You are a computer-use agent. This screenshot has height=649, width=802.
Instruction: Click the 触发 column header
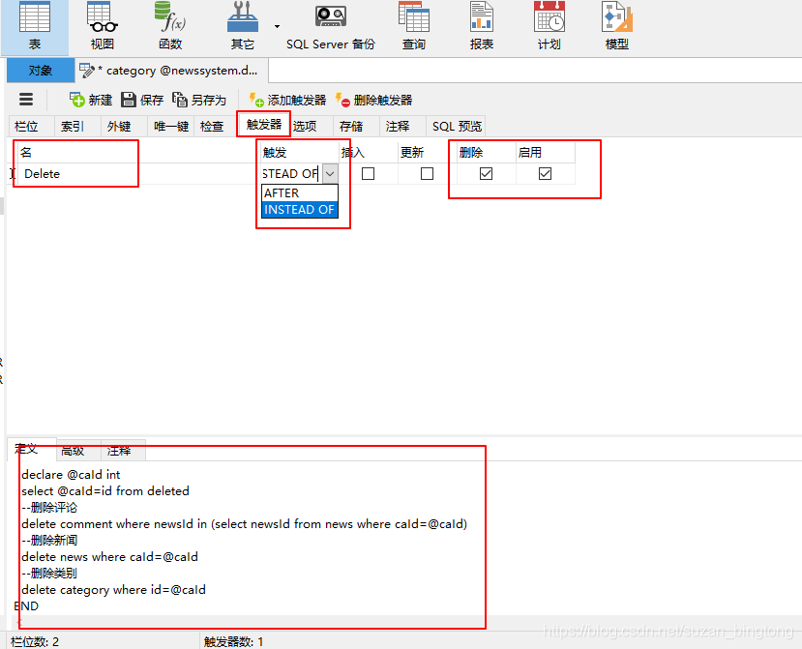[299, 153]
